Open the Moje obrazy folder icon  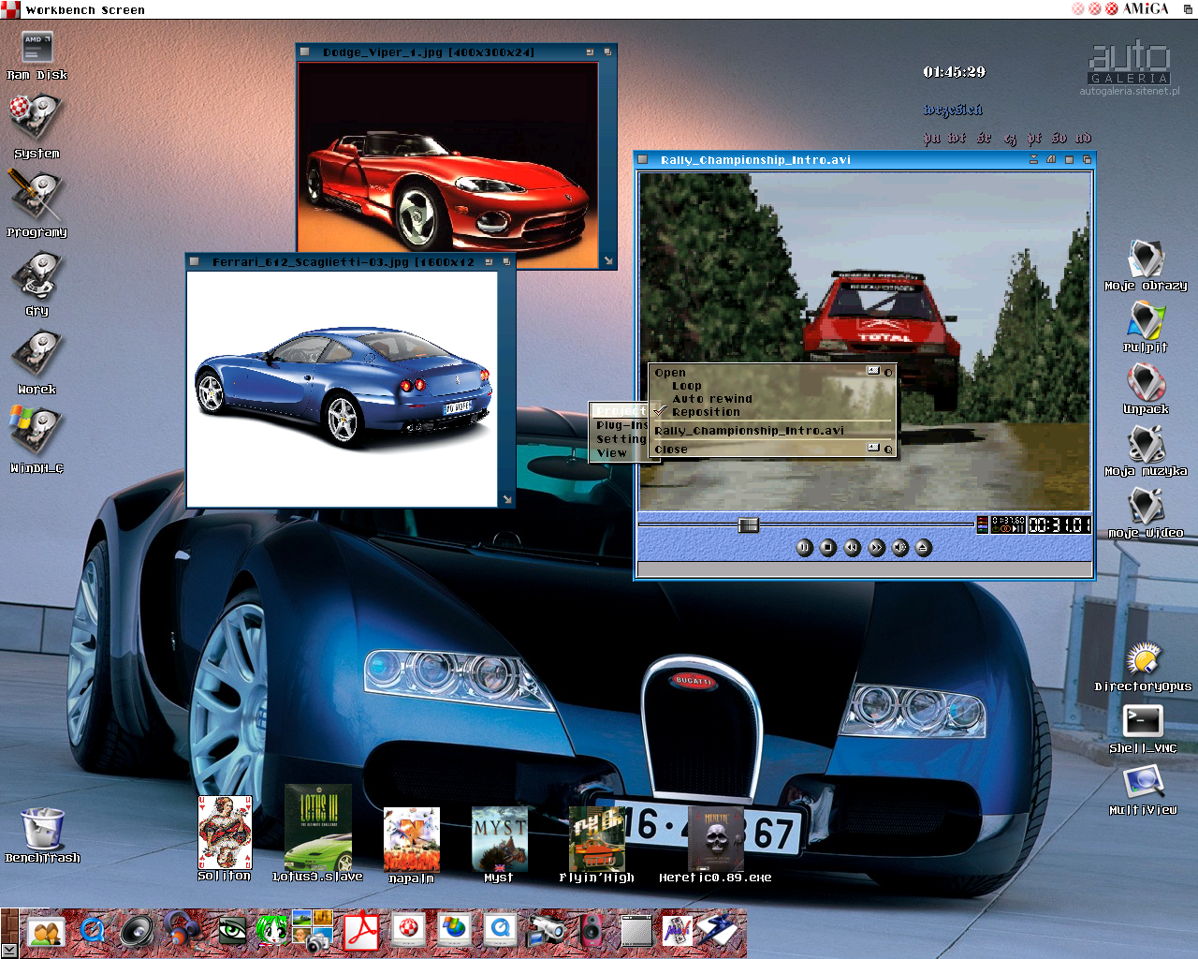click(1146, 259)
